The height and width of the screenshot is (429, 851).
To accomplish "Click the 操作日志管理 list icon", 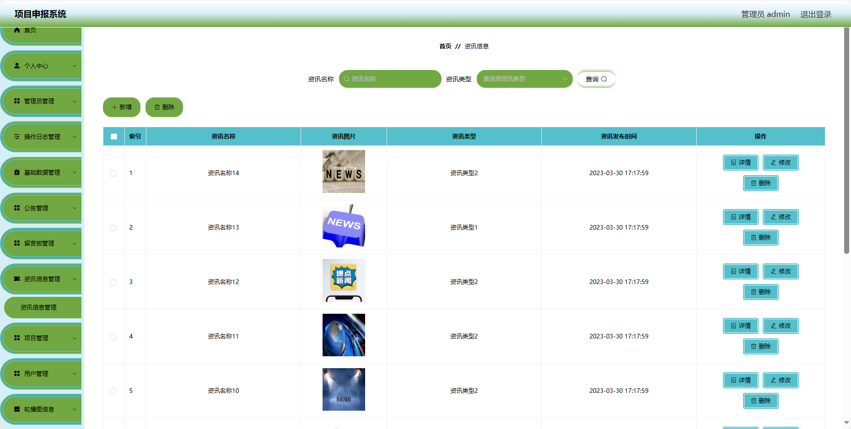I will click(x=17, y=136).
